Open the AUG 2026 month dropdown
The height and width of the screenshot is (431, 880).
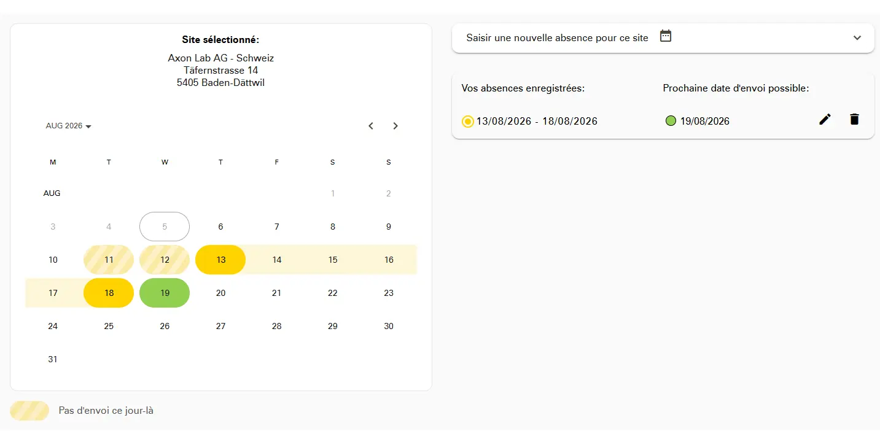(x=69, y=126)
